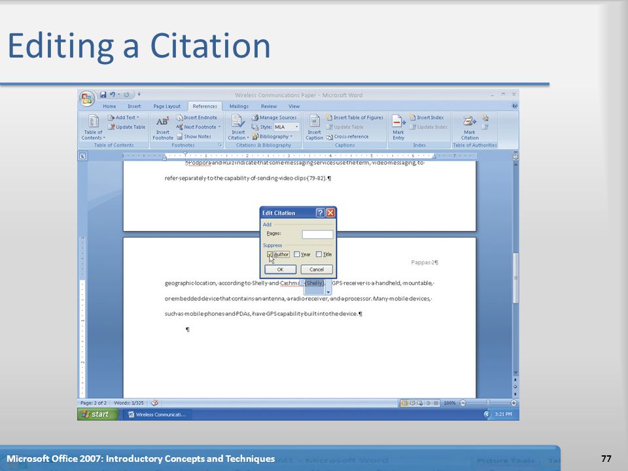Click the (Shelly) citation field
The width and height of the screenshot is (628, 471).
coord(314,283)
